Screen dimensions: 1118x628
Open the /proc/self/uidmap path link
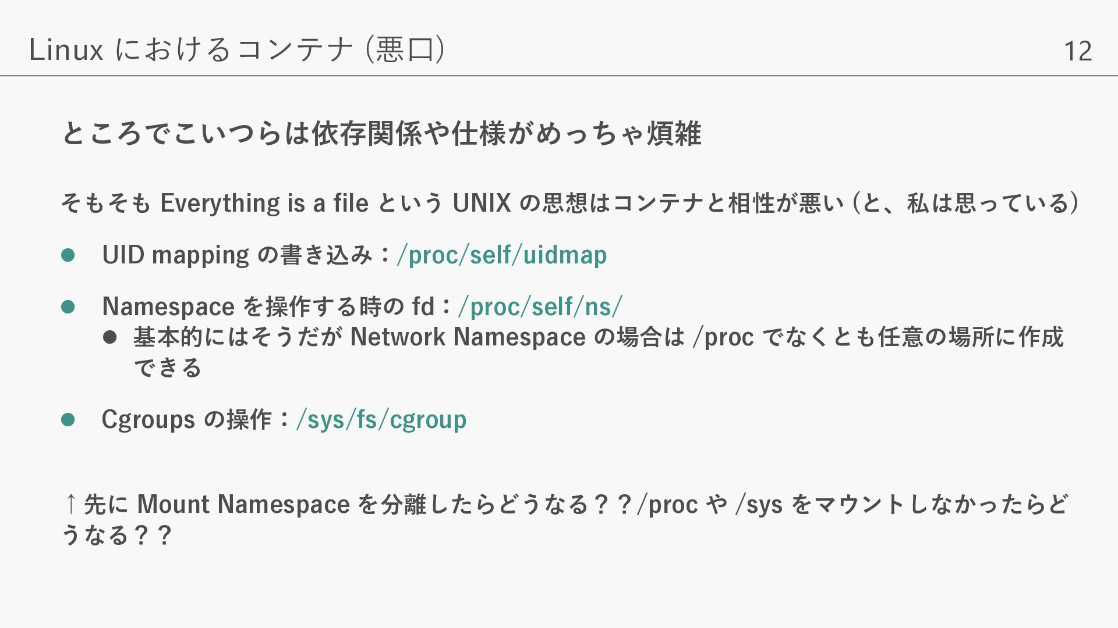pyautogui.click(x=502, y=255)
